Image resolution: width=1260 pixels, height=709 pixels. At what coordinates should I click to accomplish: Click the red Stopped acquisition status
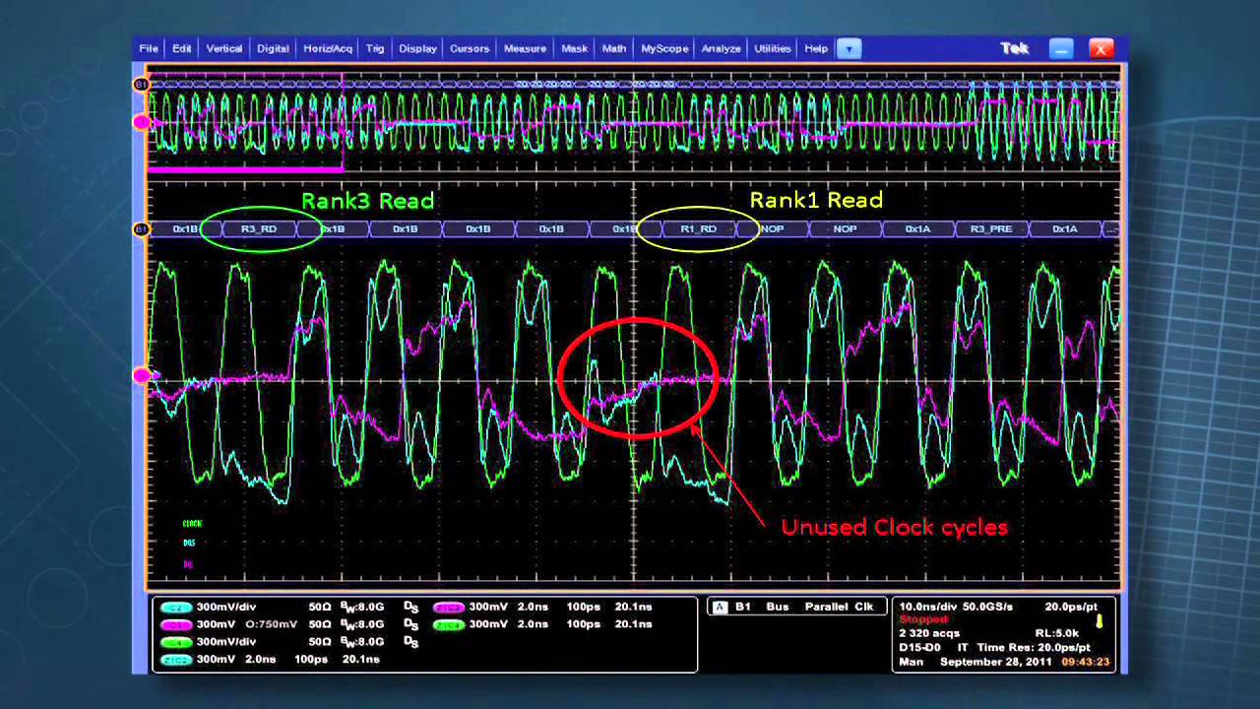tap(924, 620)
